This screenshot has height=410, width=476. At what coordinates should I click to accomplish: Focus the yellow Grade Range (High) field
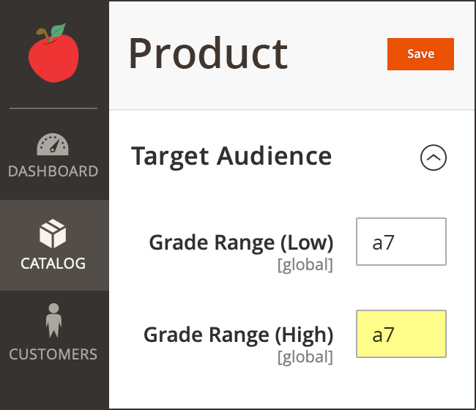(x=401, y=334)
